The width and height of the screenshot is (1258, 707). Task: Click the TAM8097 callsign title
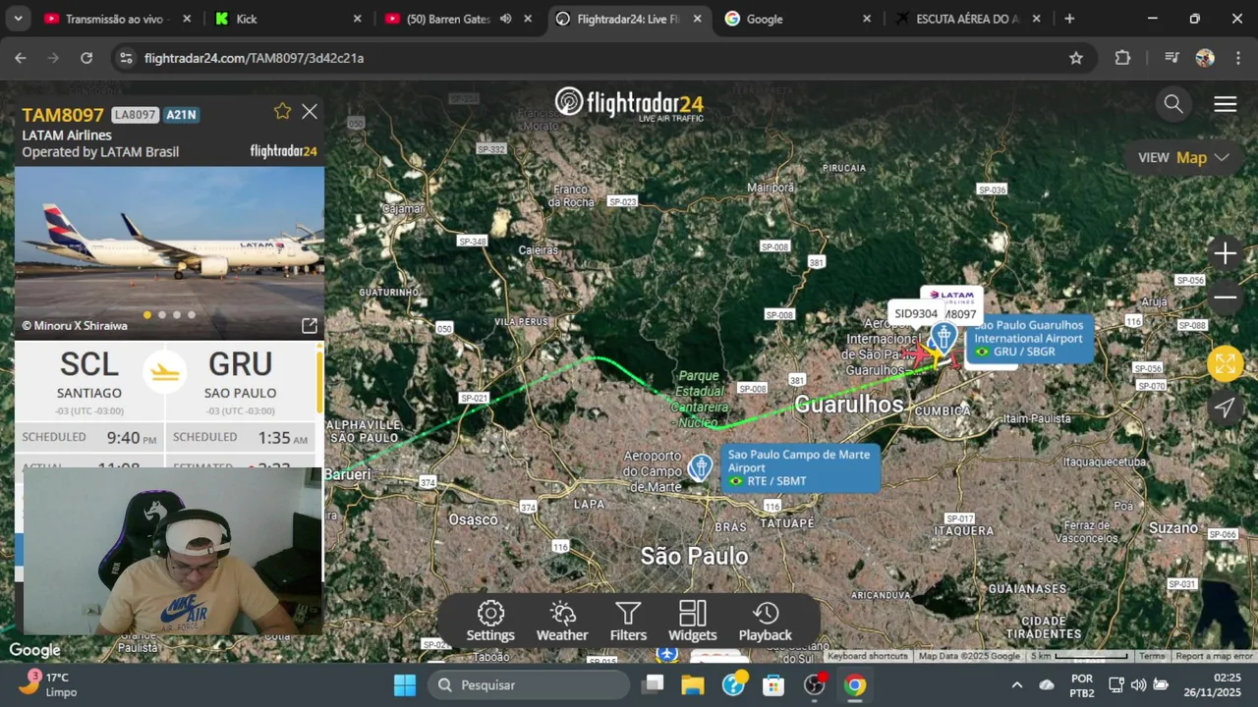[x=63, y=115]
